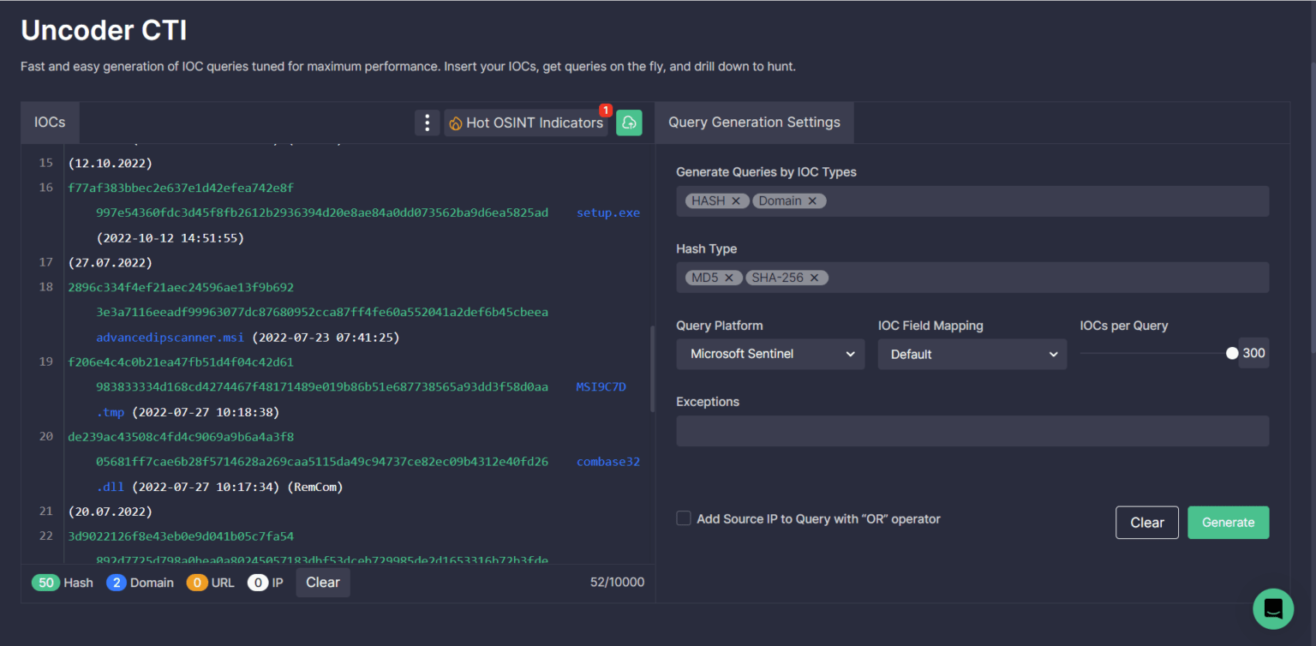Click the Clear button beside the IP count
This screenshot has width=1316, height=646.
pyautogui.click(x=323, y=583)
